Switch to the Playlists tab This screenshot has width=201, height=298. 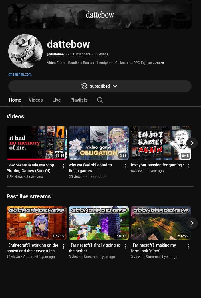click(79, 100)
